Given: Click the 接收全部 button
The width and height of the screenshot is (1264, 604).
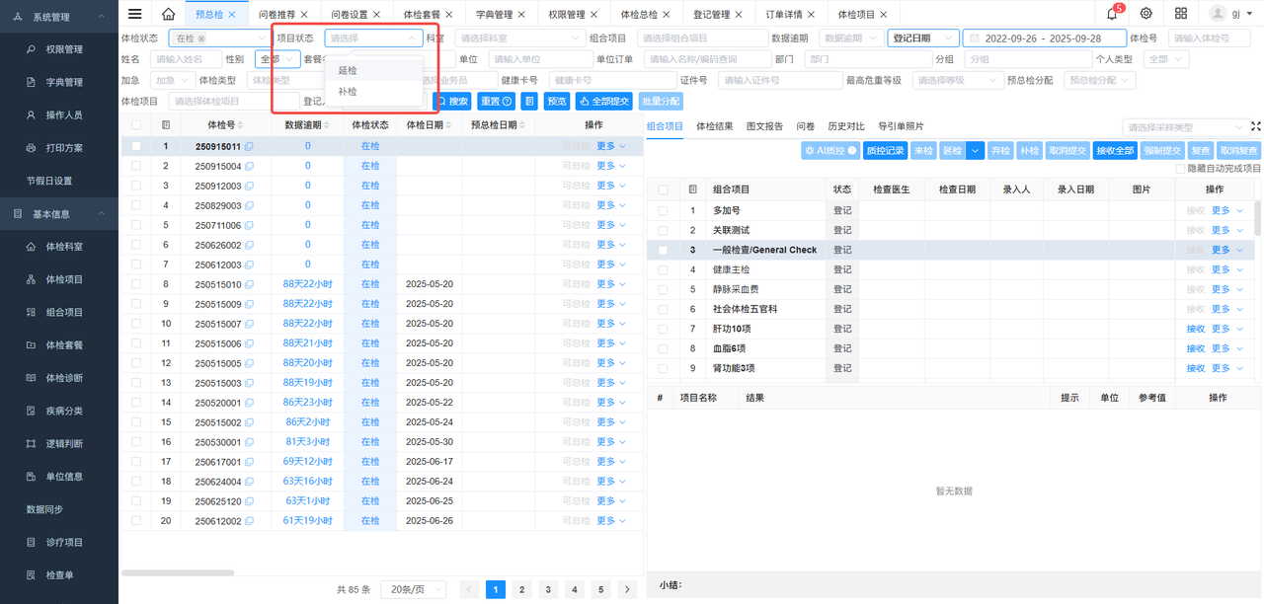Looking at the screenshot, I should 1115,151.
